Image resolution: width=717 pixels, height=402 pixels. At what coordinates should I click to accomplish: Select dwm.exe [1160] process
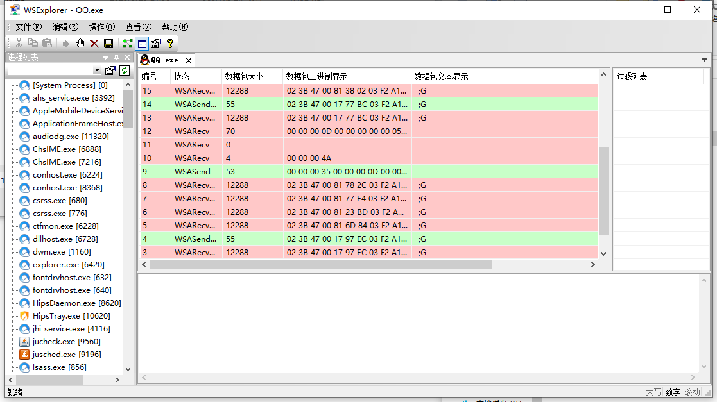click(x=62, y=252)
